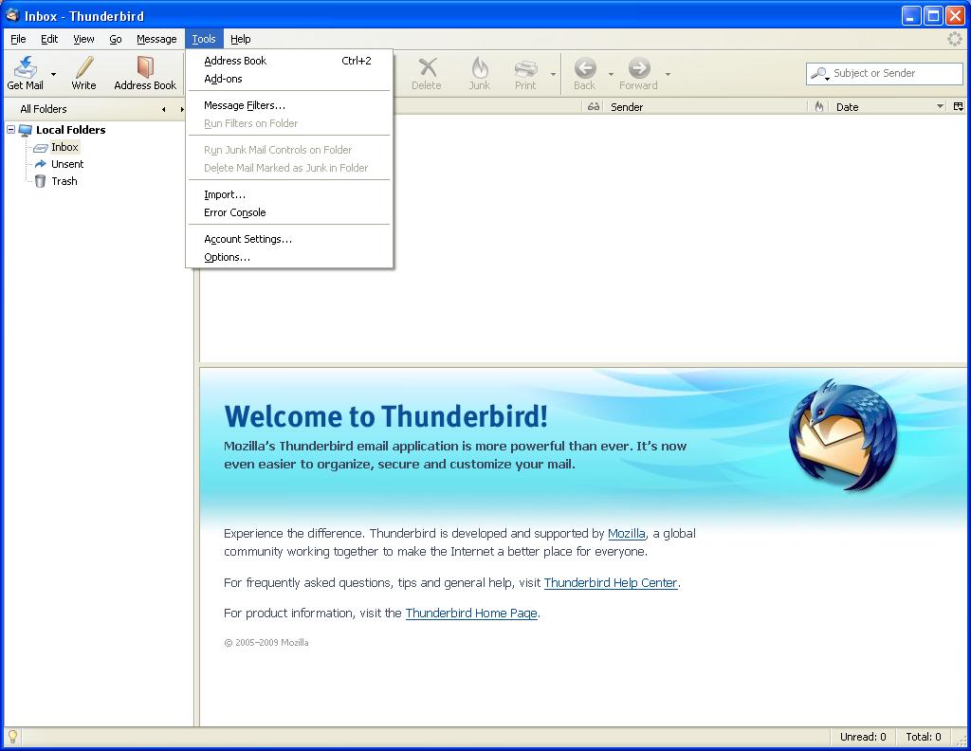Open the search type dropdown by magnifier
The width and height of the screenshot is (971, 751).
pos(820,74)
